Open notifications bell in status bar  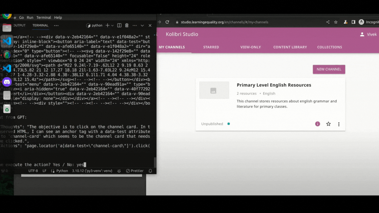150,171
